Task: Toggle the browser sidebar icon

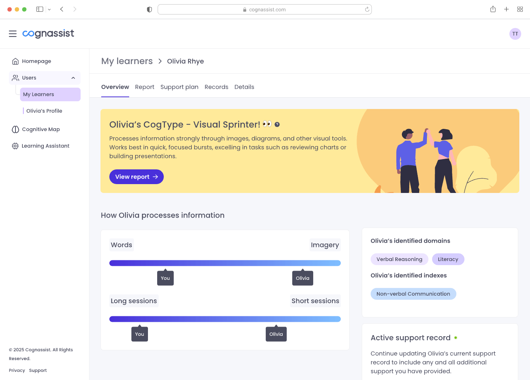Action: (x=40, y=9)
